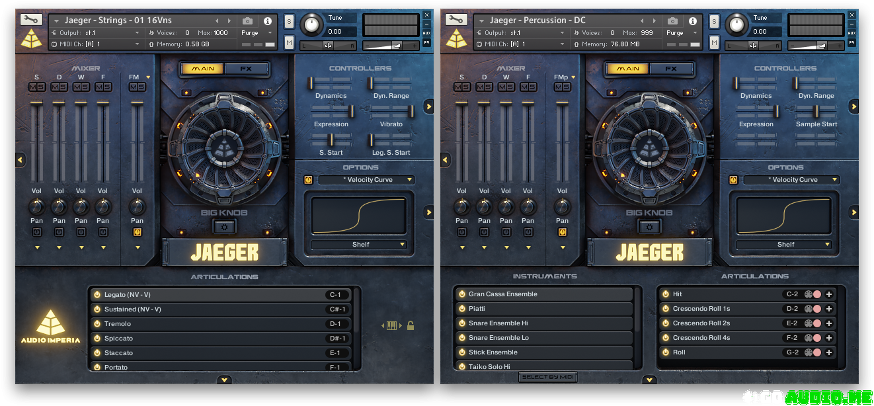Click the padlock icon beside Strings articulations
Viewport: 874px width, 406px height.
point(411,325)
